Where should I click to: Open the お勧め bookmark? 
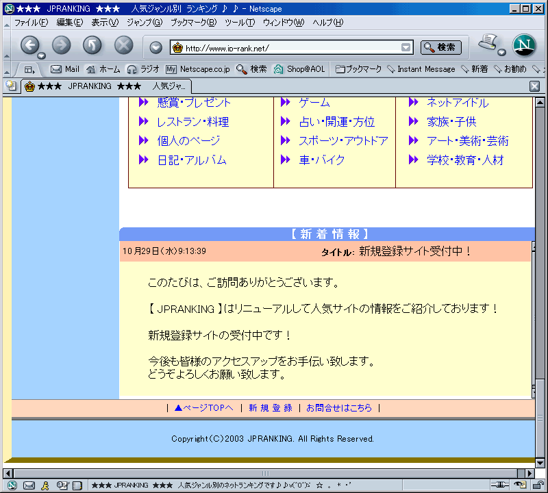tap(510, 69)
